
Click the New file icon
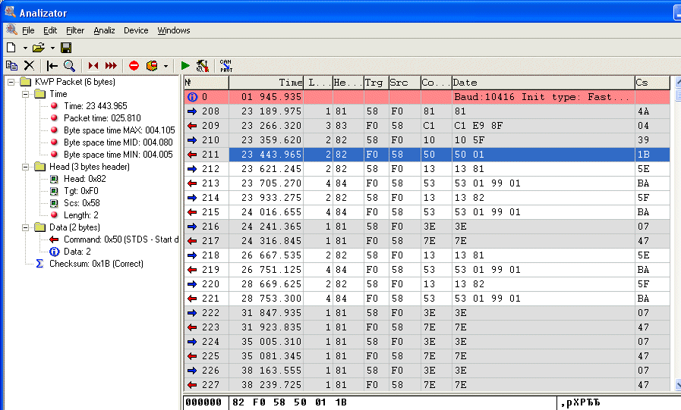11,48
